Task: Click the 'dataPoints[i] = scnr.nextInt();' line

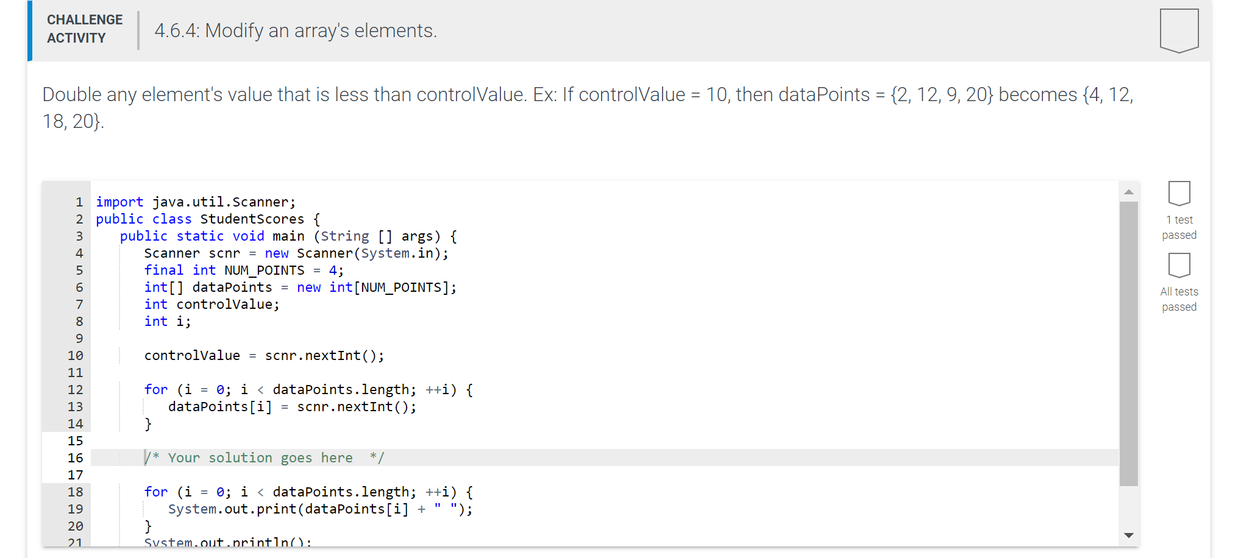Action: [x=292, y=406]
